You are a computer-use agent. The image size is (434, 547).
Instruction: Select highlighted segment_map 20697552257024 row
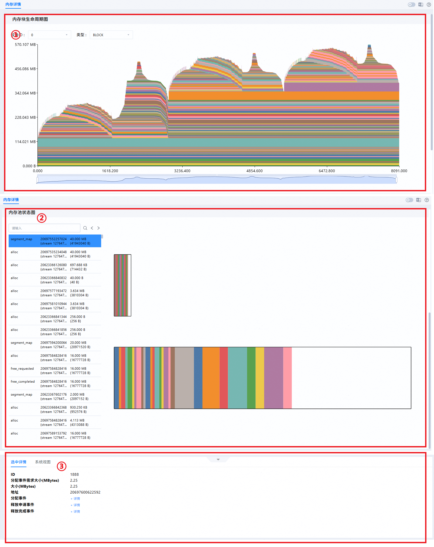(55, 241)
